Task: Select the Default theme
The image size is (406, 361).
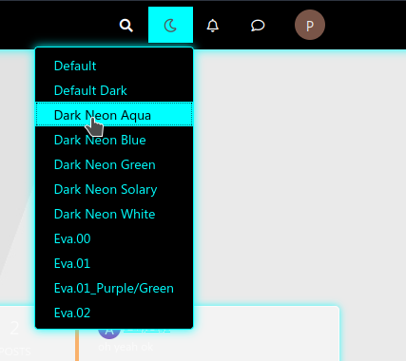Action: click(114, 66)
